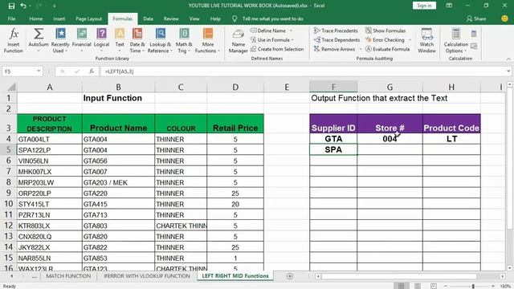Undo the last action

pos(23,6)
